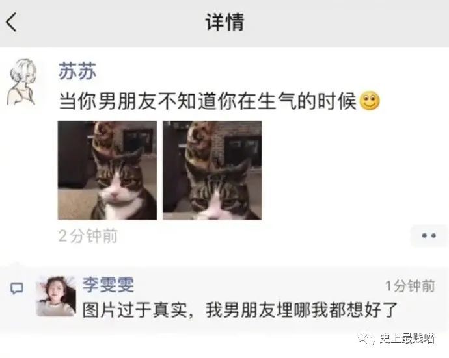
Task: Open 苏苏's sketch avatar profile
Action: [22, 83]
